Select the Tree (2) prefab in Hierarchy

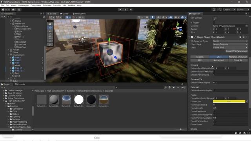click(18, 68)
